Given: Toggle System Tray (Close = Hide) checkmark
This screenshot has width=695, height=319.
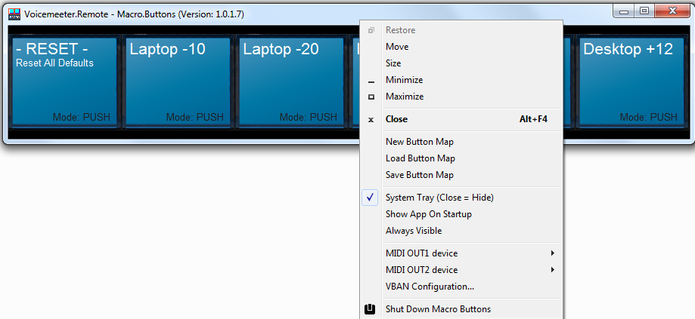Looking at the screenshot, I should 371,198.
